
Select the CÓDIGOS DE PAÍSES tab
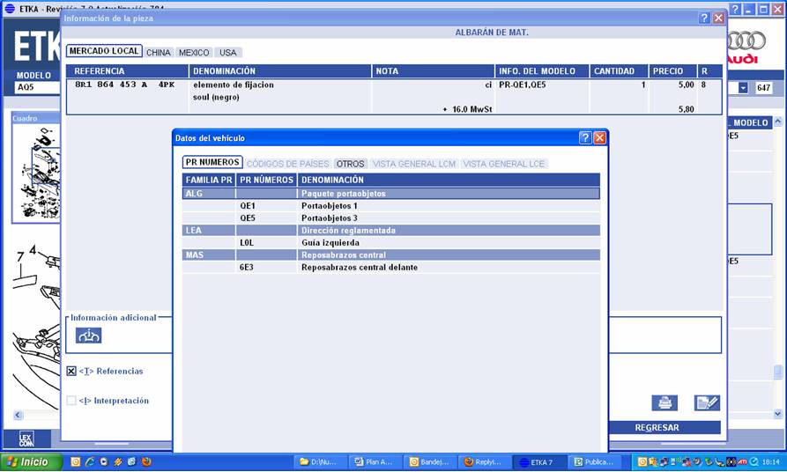click(x=287, y=164)
